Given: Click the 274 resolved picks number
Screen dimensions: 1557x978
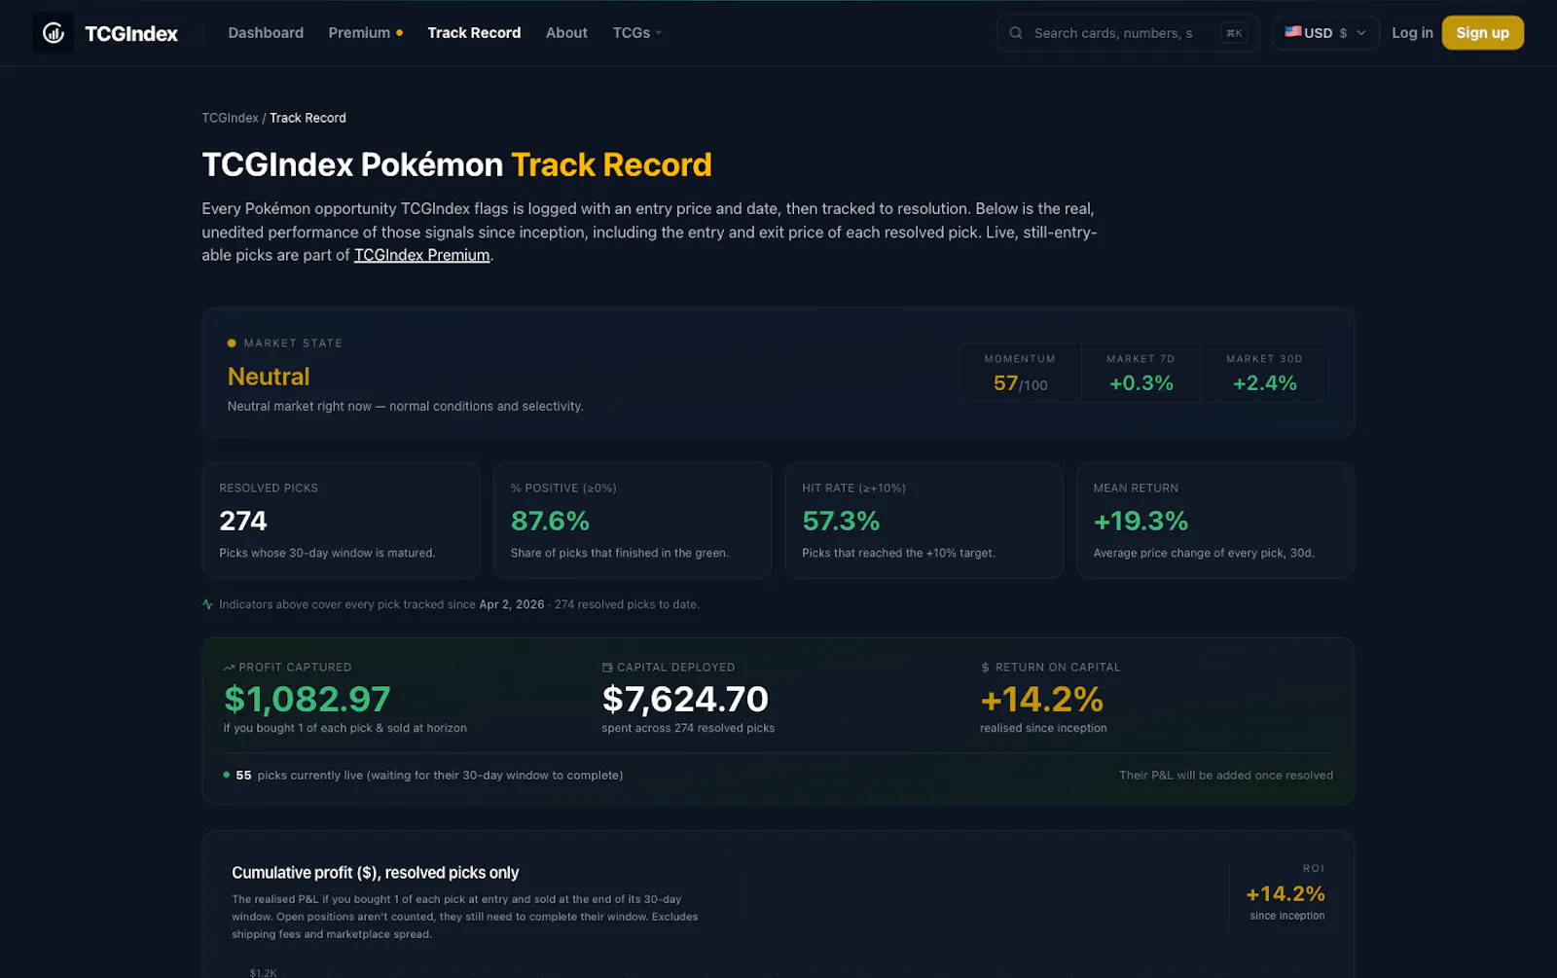Looking at the screenshot, I should coord(243,522).
